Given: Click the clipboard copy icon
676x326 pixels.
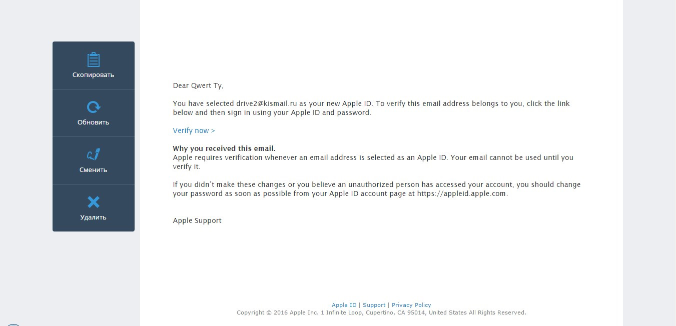Looking at the screenshot, I should coord(94,59).
